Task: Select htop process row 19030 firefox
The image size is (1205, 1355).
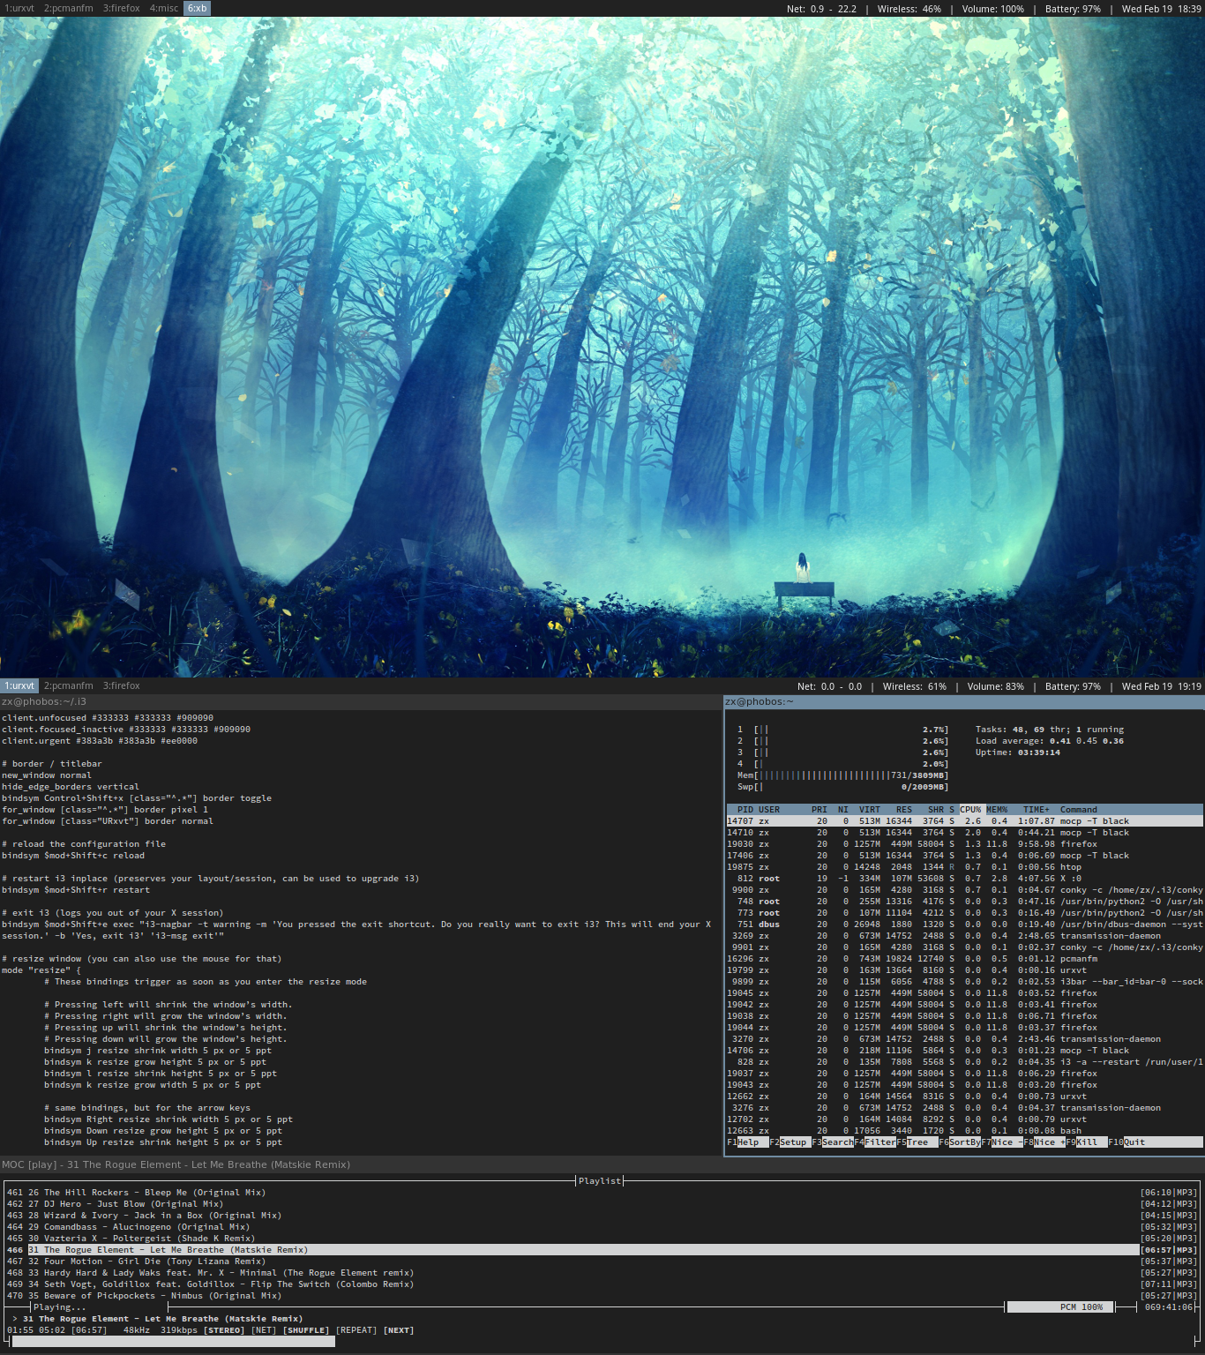Action: pos(965,843)
